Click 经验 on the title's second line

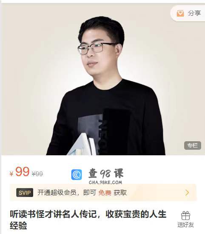[18, 225]
